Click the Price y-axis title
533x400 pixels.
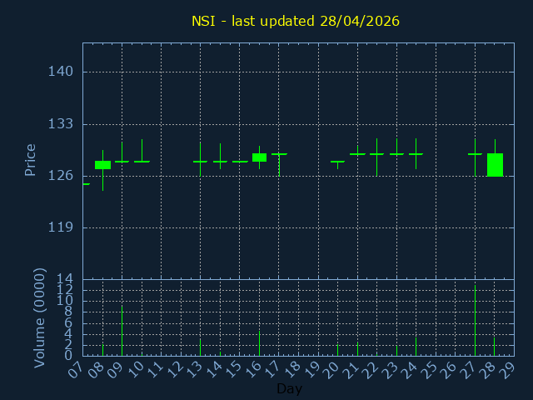click(x=31, y=159)
